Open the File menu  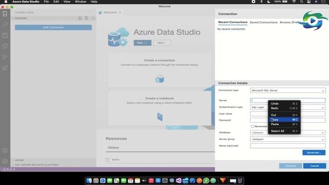(46, 2)
